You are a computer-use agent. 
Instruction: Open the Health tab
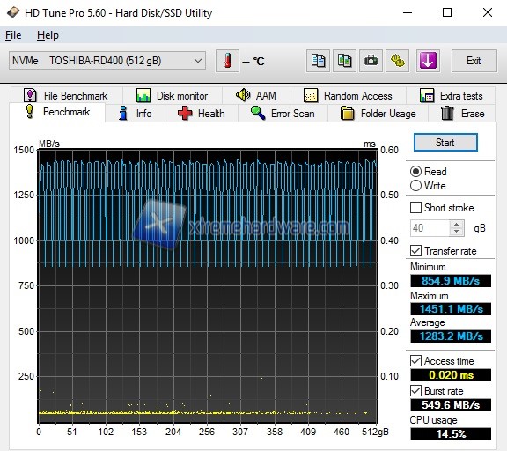click(x=202, y=114)
